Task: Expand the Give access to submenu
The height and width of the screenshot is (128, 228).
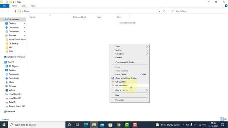Action: [130, 90]
